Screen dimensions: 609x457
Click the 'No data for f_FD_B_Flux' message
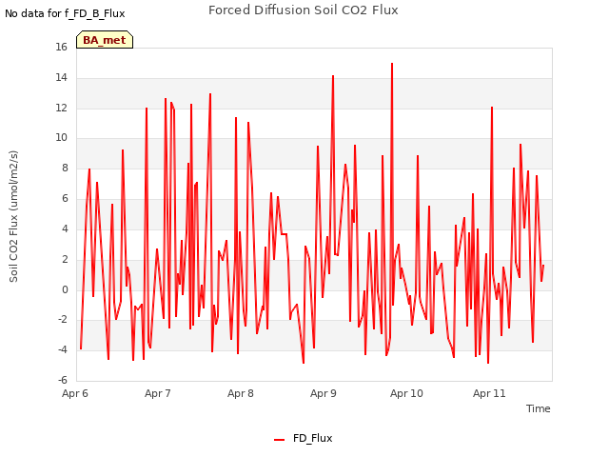coord(65,13)
